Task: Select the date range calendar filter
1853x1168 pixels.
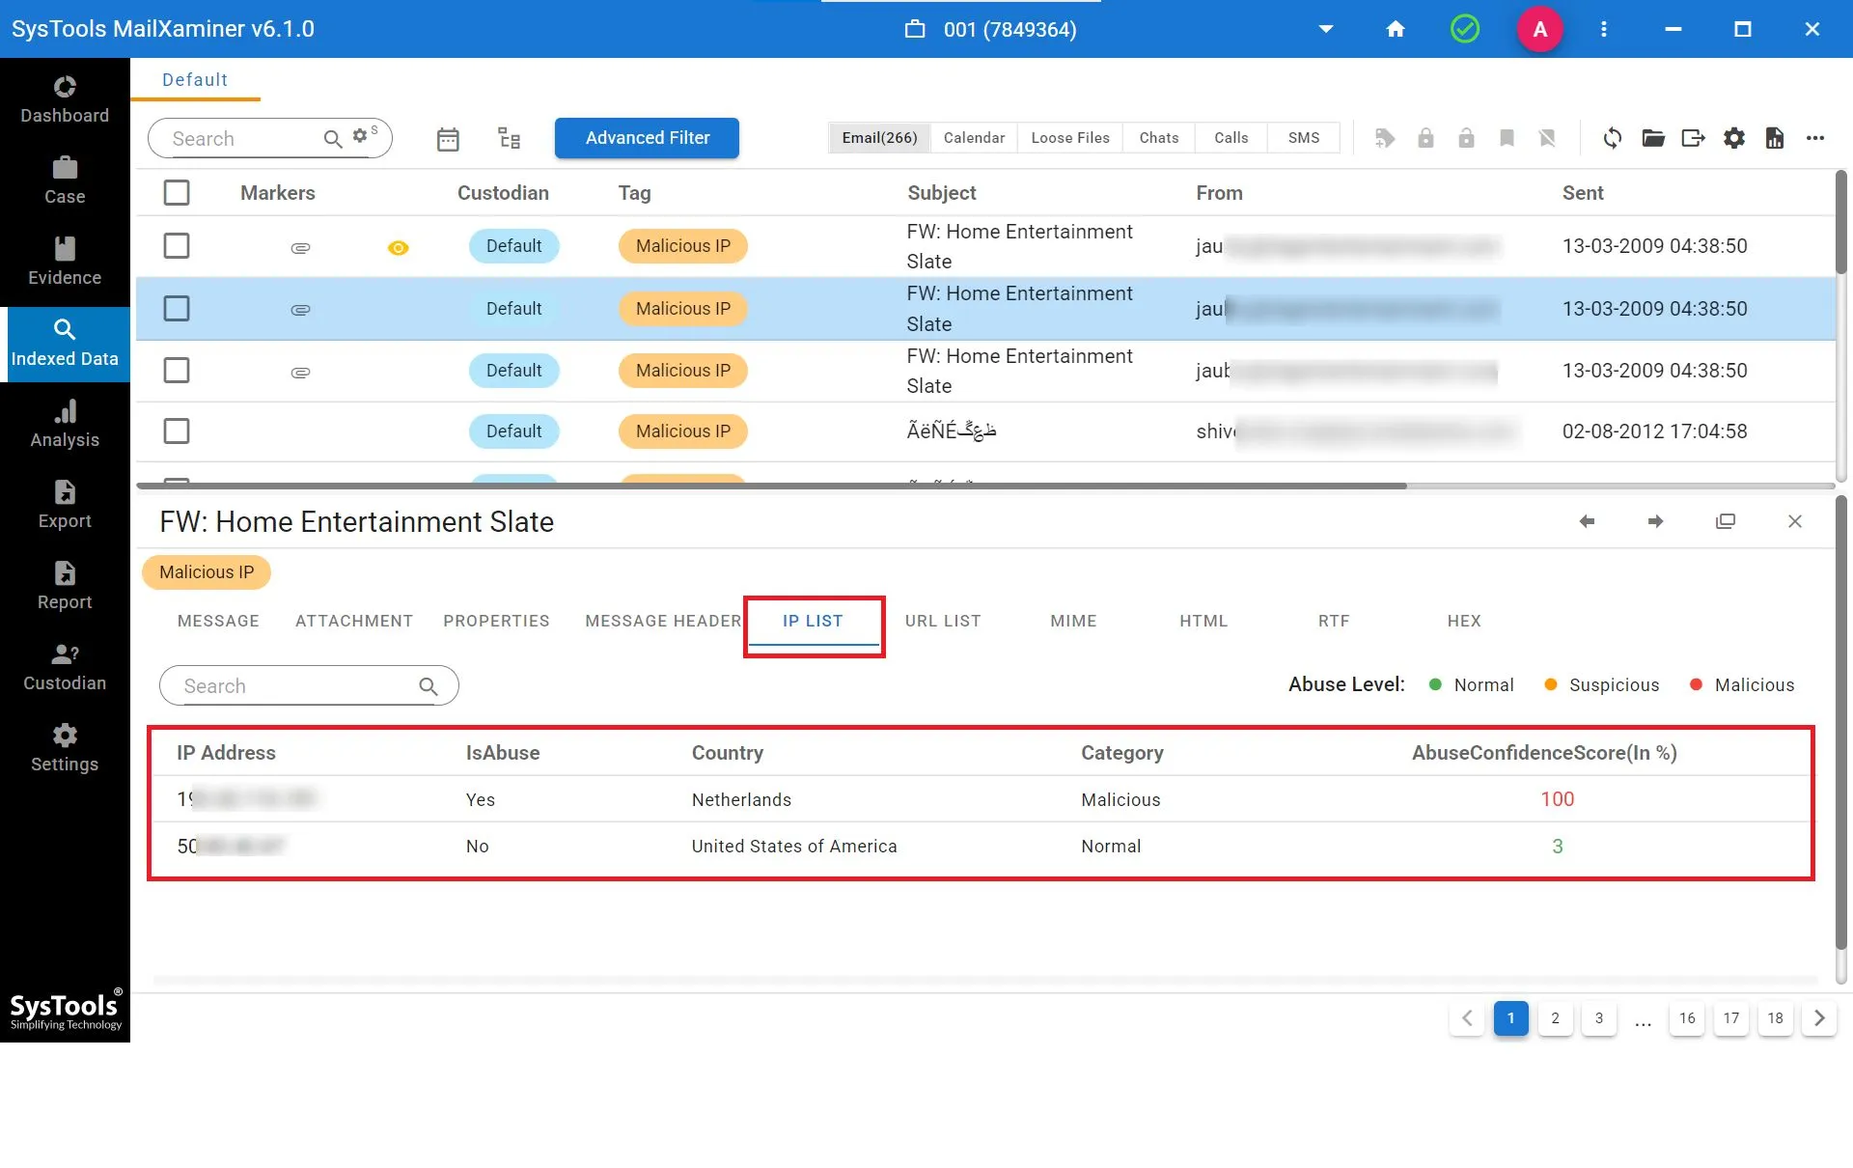Action: point(448,138)
